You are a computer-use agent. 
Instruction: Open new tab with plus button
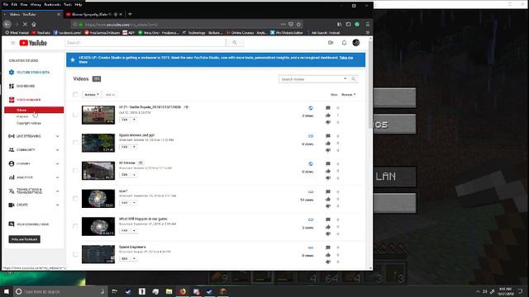(131, 15)
